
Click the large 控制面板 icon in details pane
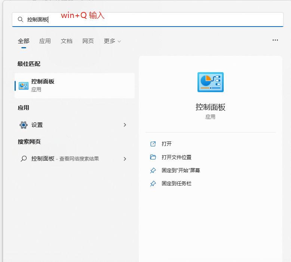pos(210,82)
